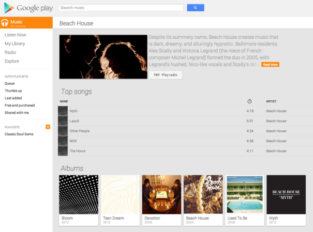Play the song Lazuli

click(74, 121)
